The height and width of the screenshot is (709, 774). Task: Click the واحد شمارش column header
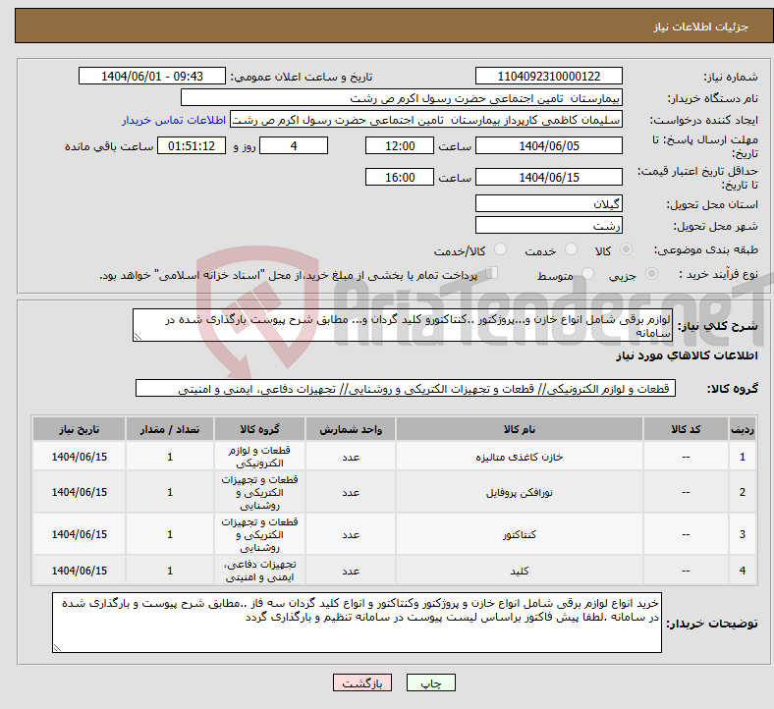(351, 429)
